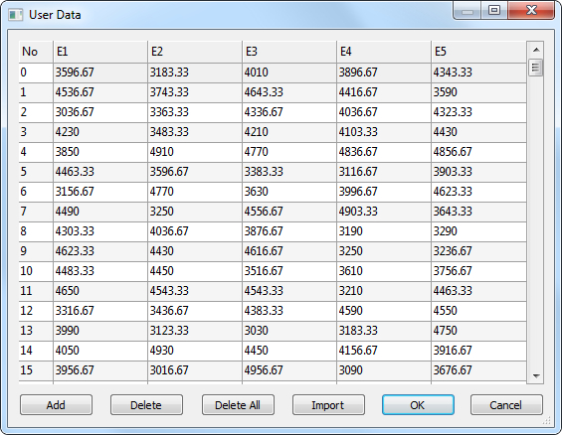The image size is (562, 435).
Task: Confirm with the OK button
Action: pos(418,405)
